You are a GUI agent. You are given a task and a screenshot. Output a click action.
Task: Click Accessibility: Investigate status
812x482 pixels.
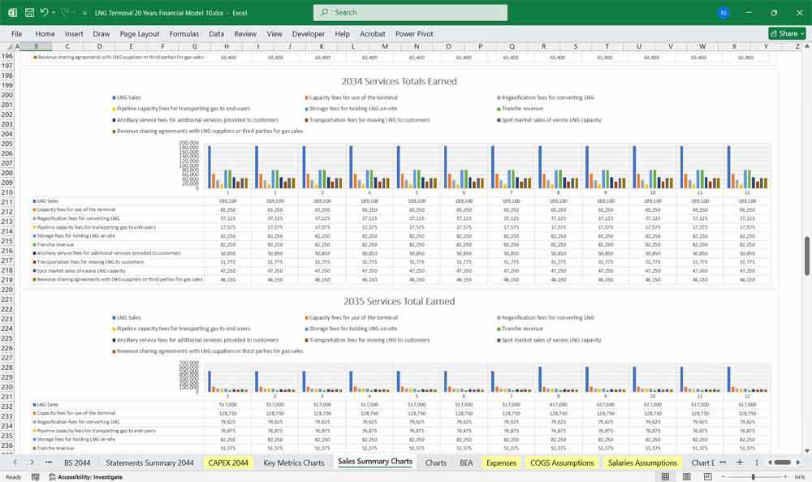(x=85, y=477)
